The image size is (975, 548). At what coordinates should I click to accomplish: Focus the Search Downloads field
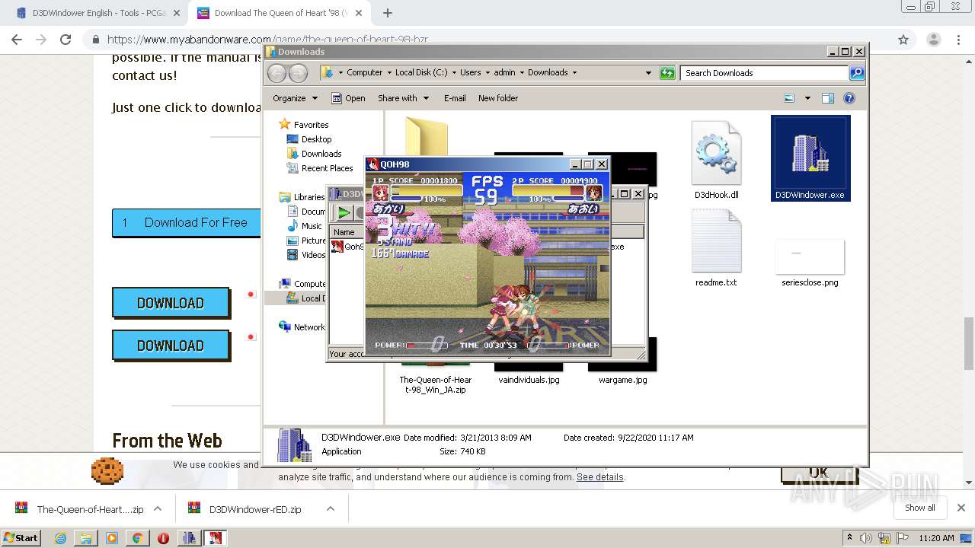point(764,73)
